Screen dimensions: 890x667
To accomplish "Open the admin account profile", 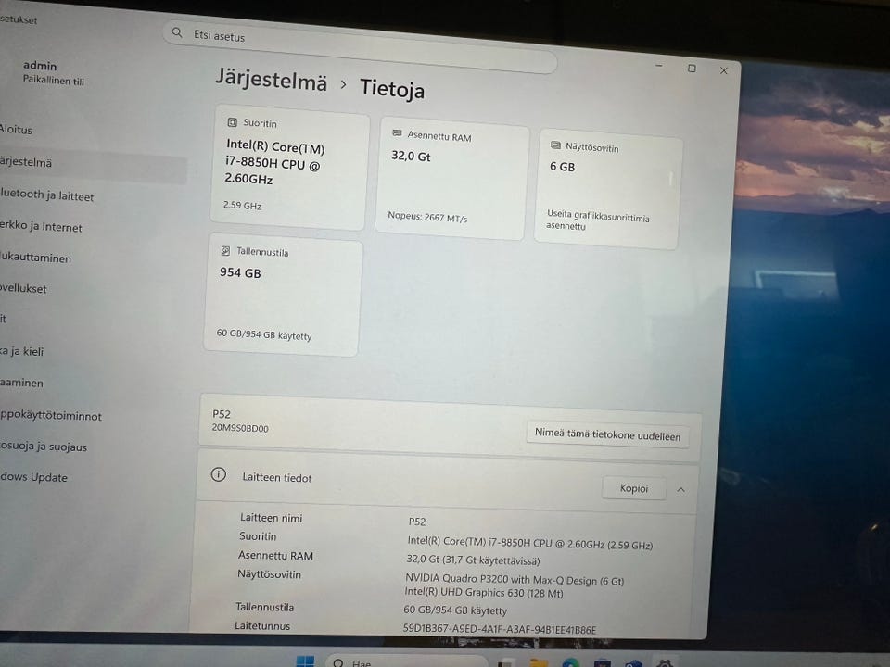I will pos(54,72).
